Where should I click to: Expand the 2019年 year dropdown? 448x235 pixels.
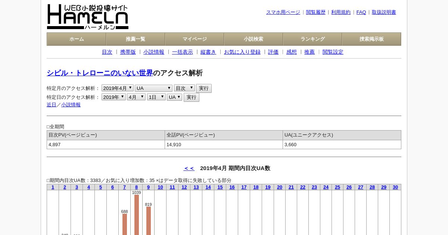click(113, 97)
